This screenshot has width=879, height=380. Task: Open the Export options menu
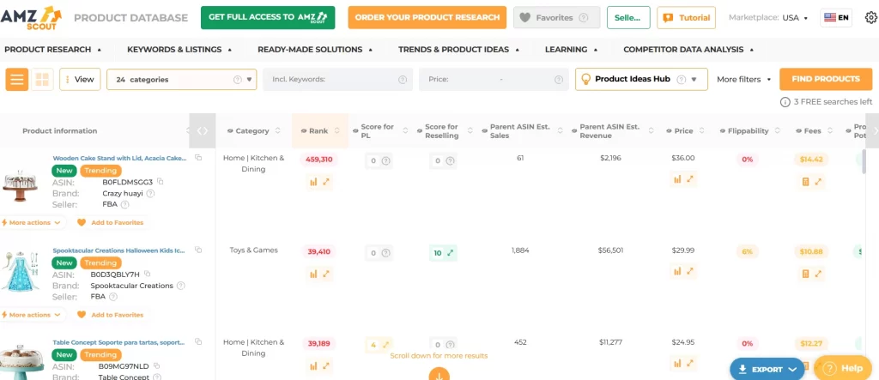(x=767, y=370)
